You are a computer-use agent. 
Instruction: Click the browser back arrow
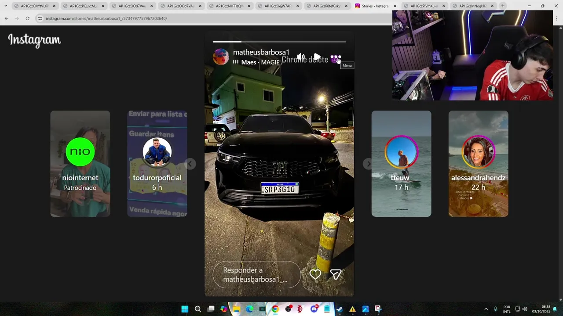tap(6, 18)
